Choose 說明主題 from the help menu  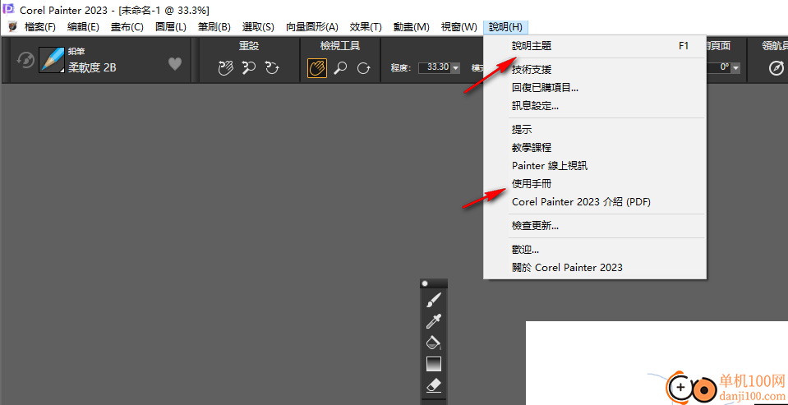595,46
